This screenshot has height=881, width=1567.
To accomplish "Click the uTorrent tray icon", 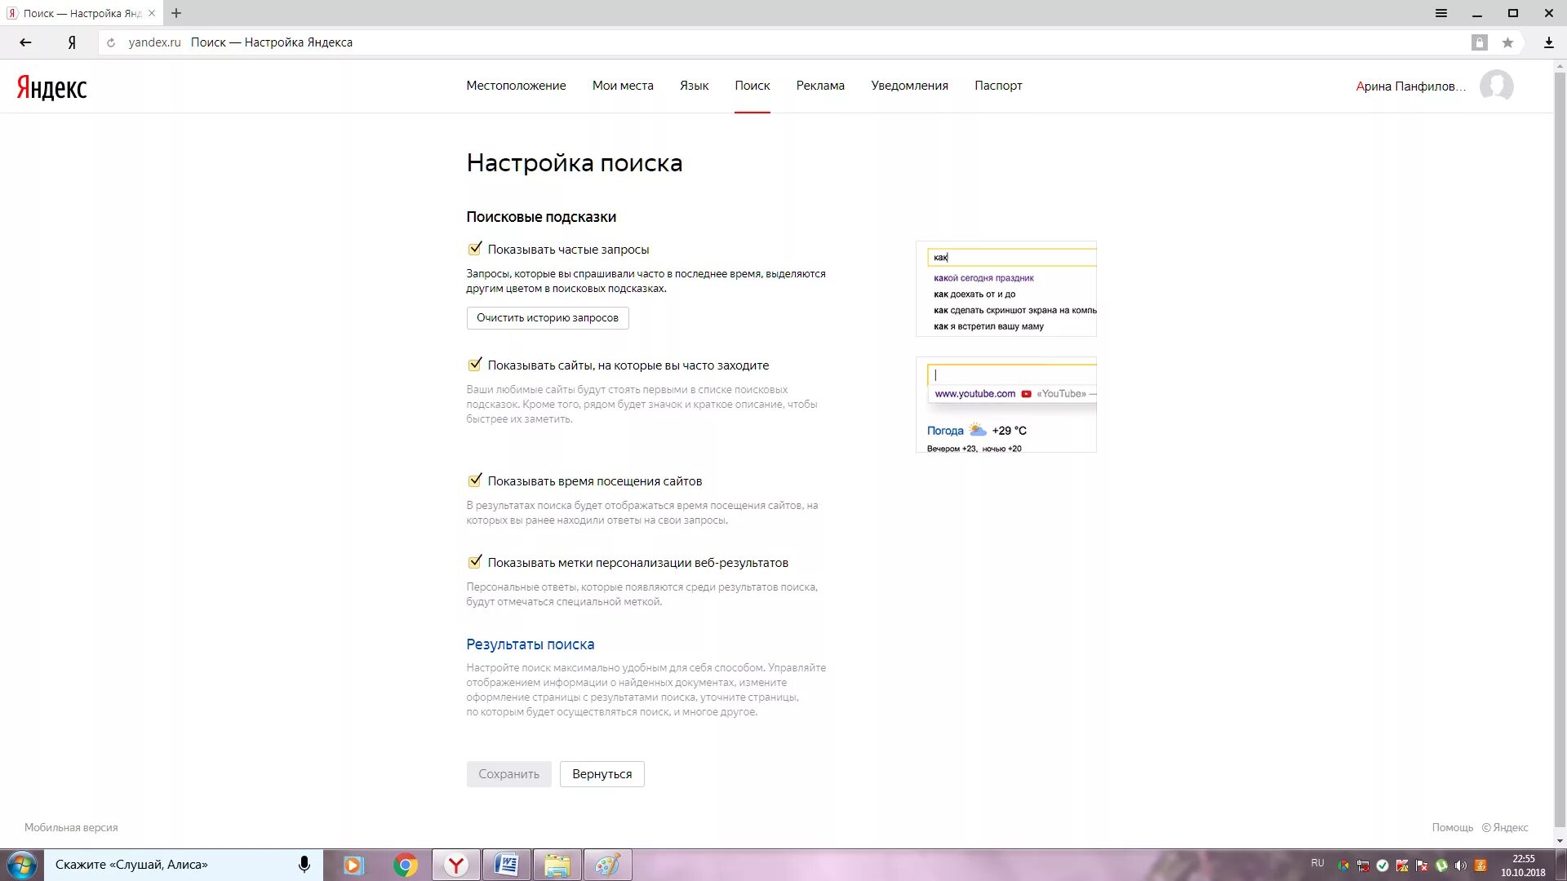I will pyautogui.click(x=1441, y=866).
